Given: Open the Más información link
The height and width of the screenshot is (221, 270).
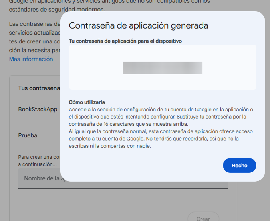Looking at the screenshot, I should tap(31, 59).
